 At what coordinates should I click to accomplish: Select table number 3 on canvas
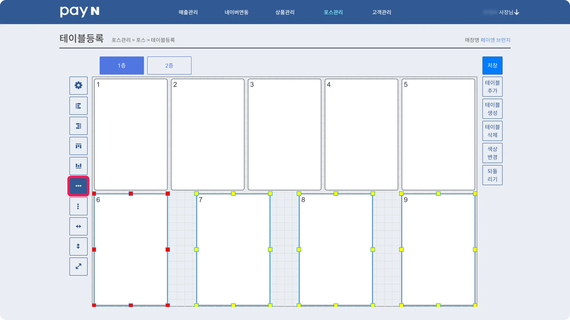tap(284, 134)
